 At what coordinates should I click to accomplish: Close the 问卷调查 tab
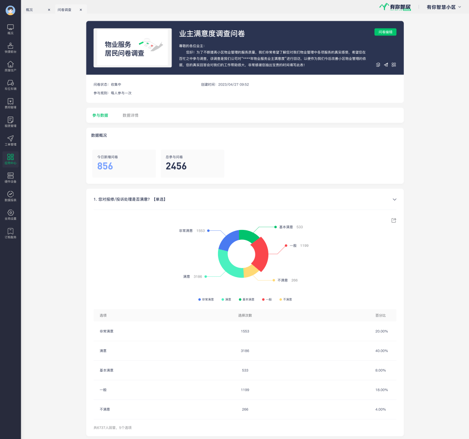pyautogui.click(x=81, y=10)
